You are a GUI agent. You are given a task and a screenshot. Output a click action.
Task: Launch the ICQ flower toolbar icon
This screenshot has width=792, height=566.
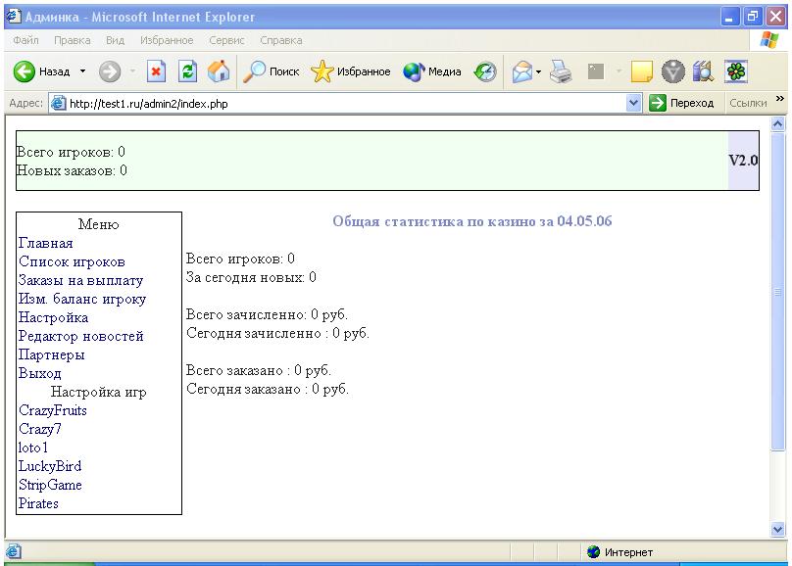click(736, 71)
